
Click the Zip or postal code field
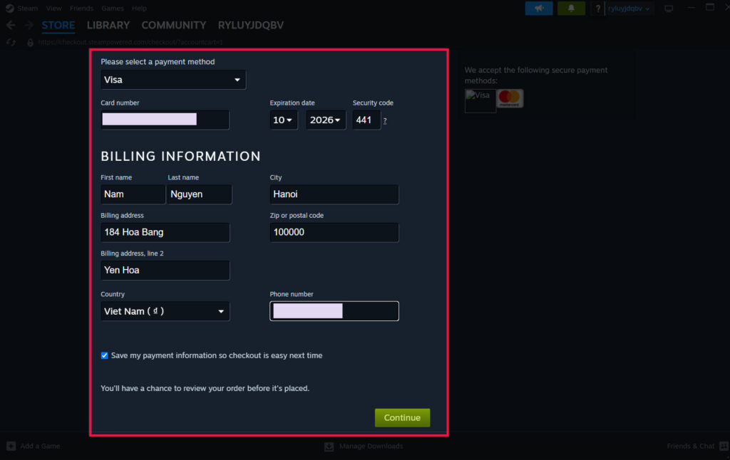point(334,232)
